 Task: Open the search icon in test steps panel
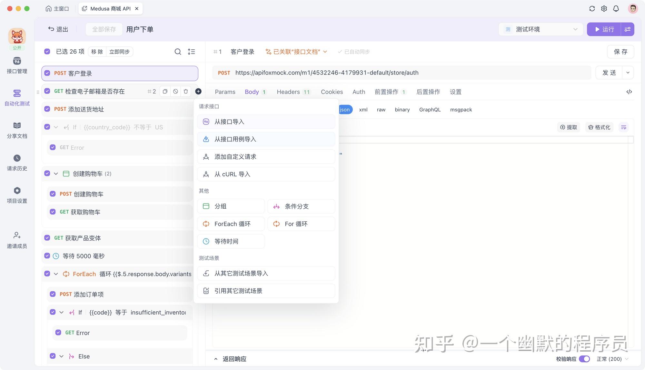178,52
